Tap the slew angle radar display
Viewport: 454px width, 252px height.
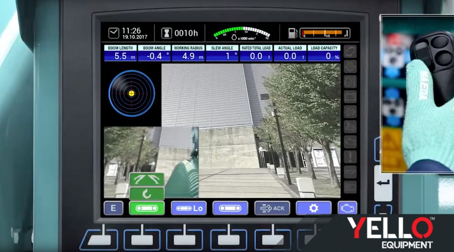tap(131, 93)
